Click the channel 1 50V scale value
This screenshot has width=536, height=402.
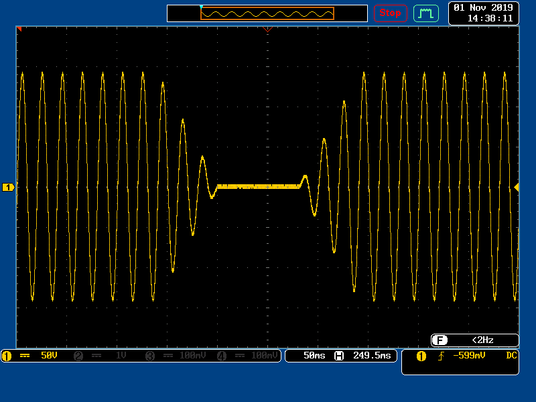coord(49,356)
